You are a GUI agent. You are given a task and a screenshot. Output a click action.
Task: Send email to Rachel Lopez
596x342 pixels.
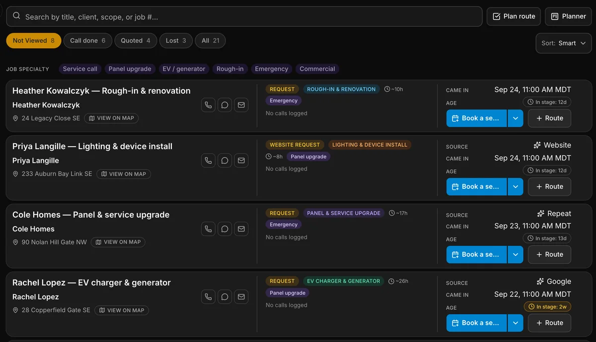tap(241, 297)
